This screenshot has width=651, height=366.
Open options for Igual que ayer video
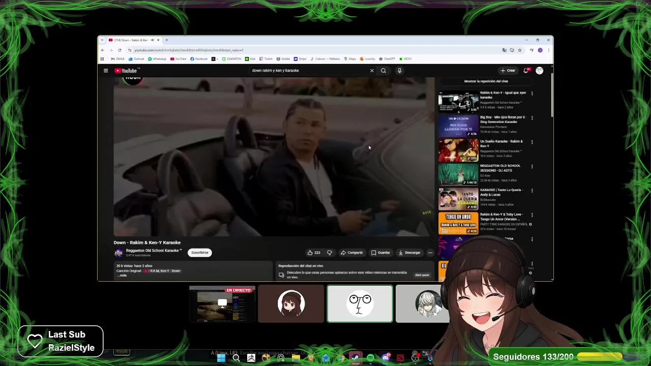[x=532, y=94]
